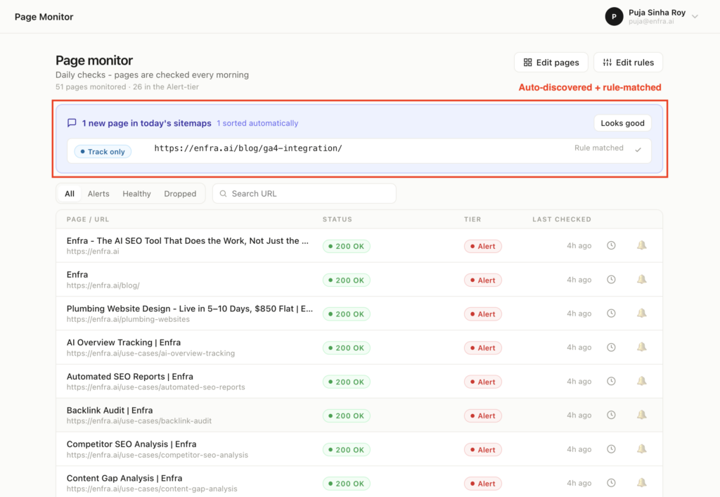Screen dimensions: 720x497
Task: Open the Track only tier selector
Action: click(x=103, y=151)
